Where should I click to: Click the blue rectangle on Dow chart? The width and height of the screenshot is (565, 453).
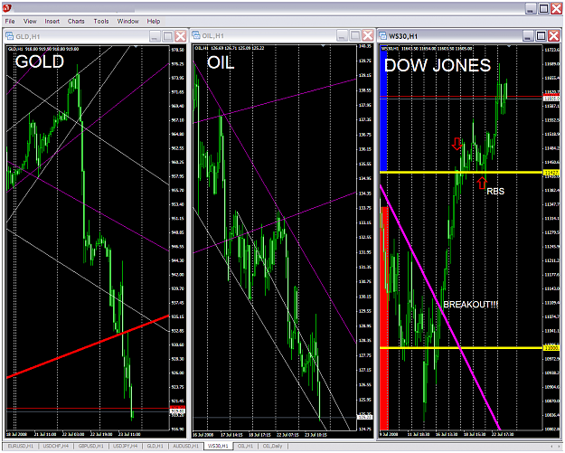point(384,110)
